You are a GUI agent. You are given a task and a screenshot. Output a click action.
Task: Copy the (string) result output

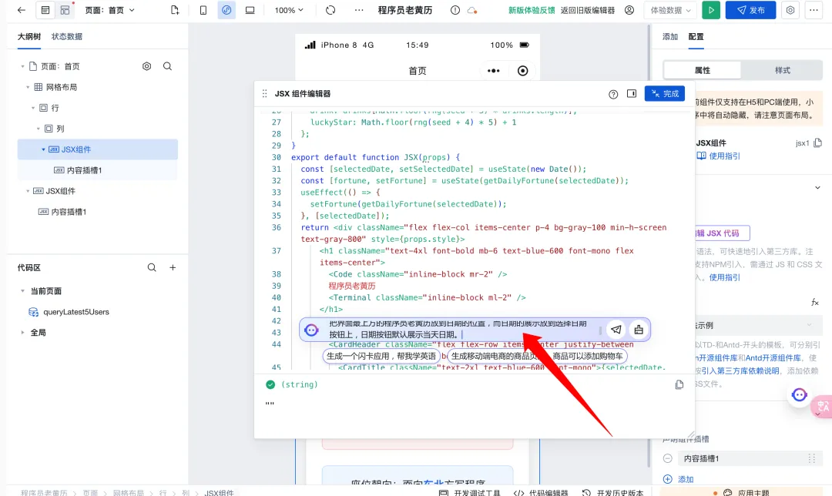(x=679, y=384)
